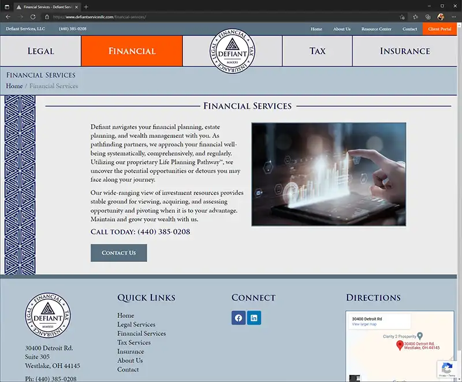Screen dimensions: 462x382
Task: Click the financial hologram tablet image
Action: tap(329, 174)
